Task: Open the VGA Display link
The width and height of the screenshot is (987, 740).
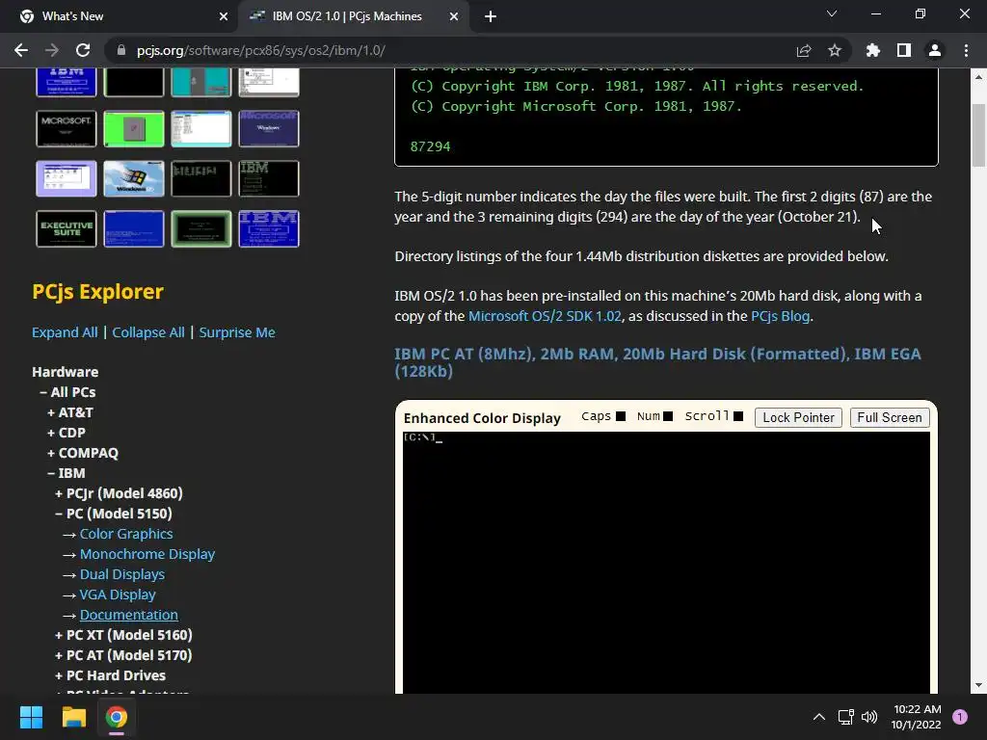Action: (x=118, y=594)
